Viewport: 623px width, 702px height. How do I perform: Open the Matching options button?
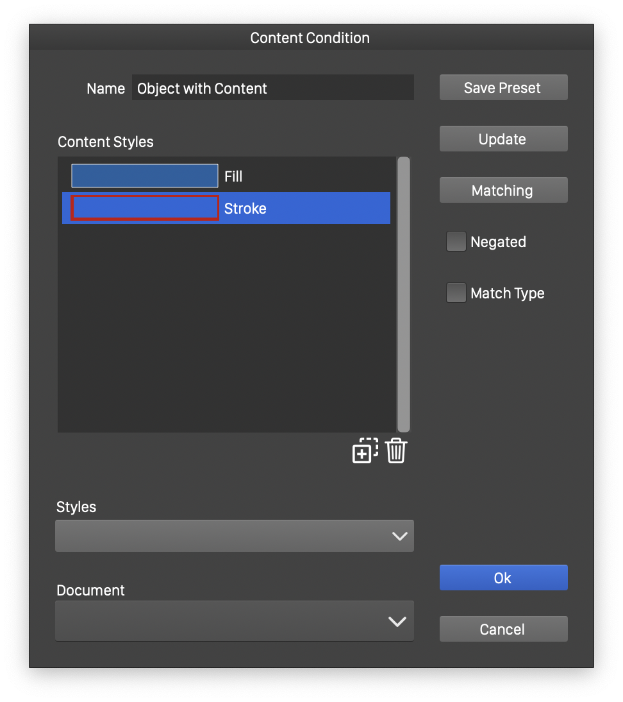click(x=503, y=191)
